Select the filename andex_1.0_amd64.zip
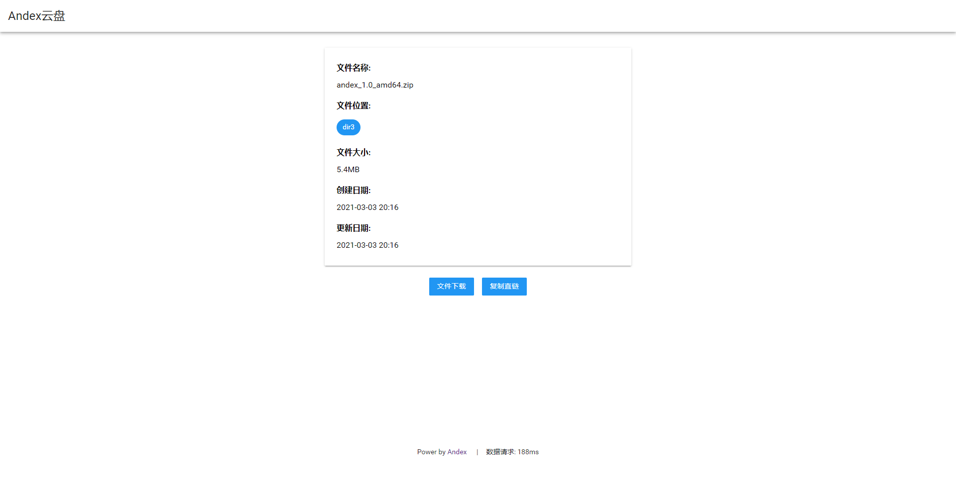This screenshot has height=501, width=956. [x=375, y=85]
